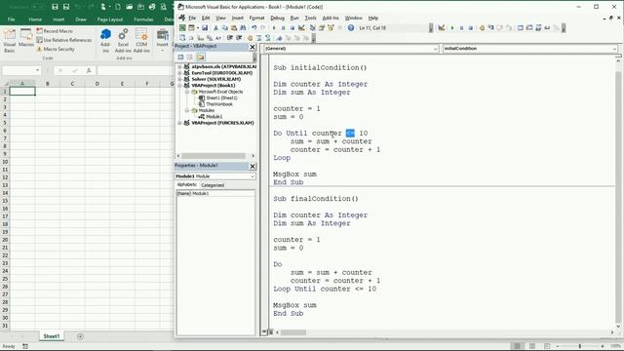Select Alphabetic tab in Properties pane
Viewport: 624px width, 351px height.
pos(187,184)
